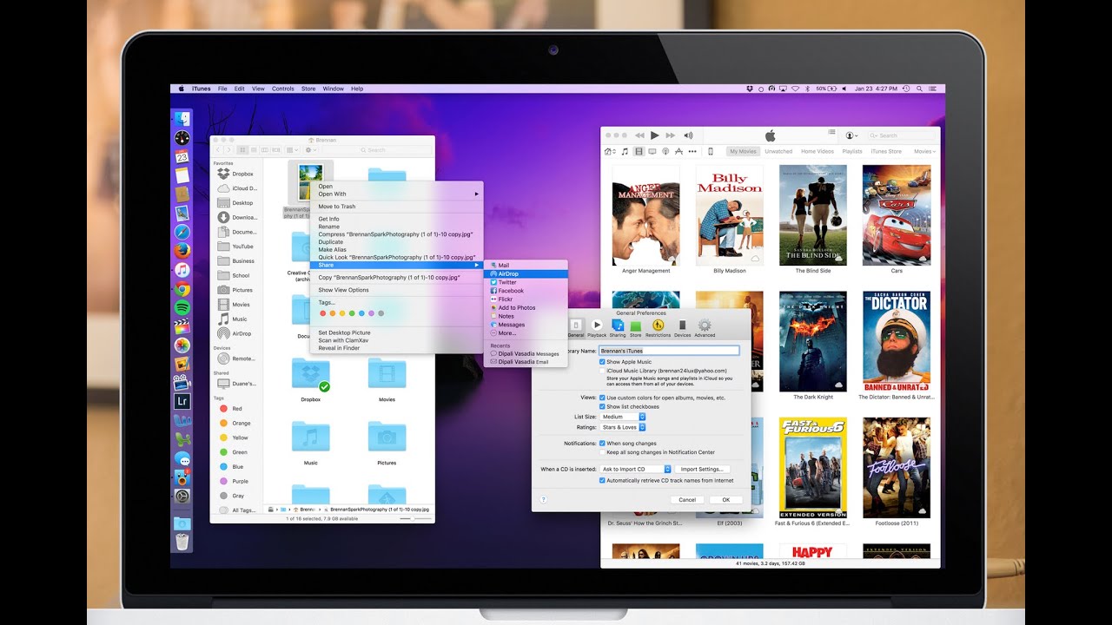Screen dimensions: 1112x625
Task: Open the Playback preferences tab
Action: (597, 327)
